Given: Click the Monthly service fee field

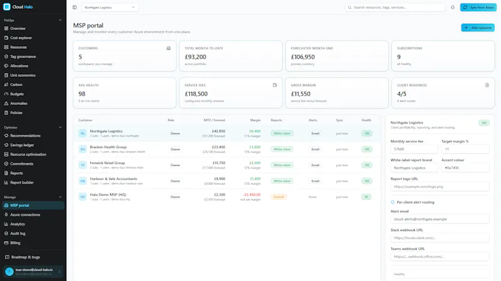Looking at the screenshot, I should pyautogui.click(x=414, y=149).
